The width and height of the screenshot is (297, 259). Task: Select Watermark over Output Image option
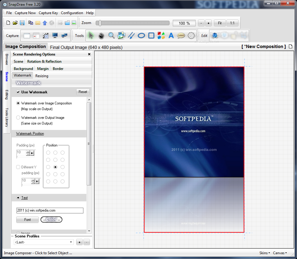(x=18, y=118)
